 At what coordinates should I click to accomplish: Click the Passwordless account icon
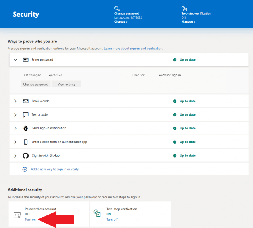tap(17, 215)
